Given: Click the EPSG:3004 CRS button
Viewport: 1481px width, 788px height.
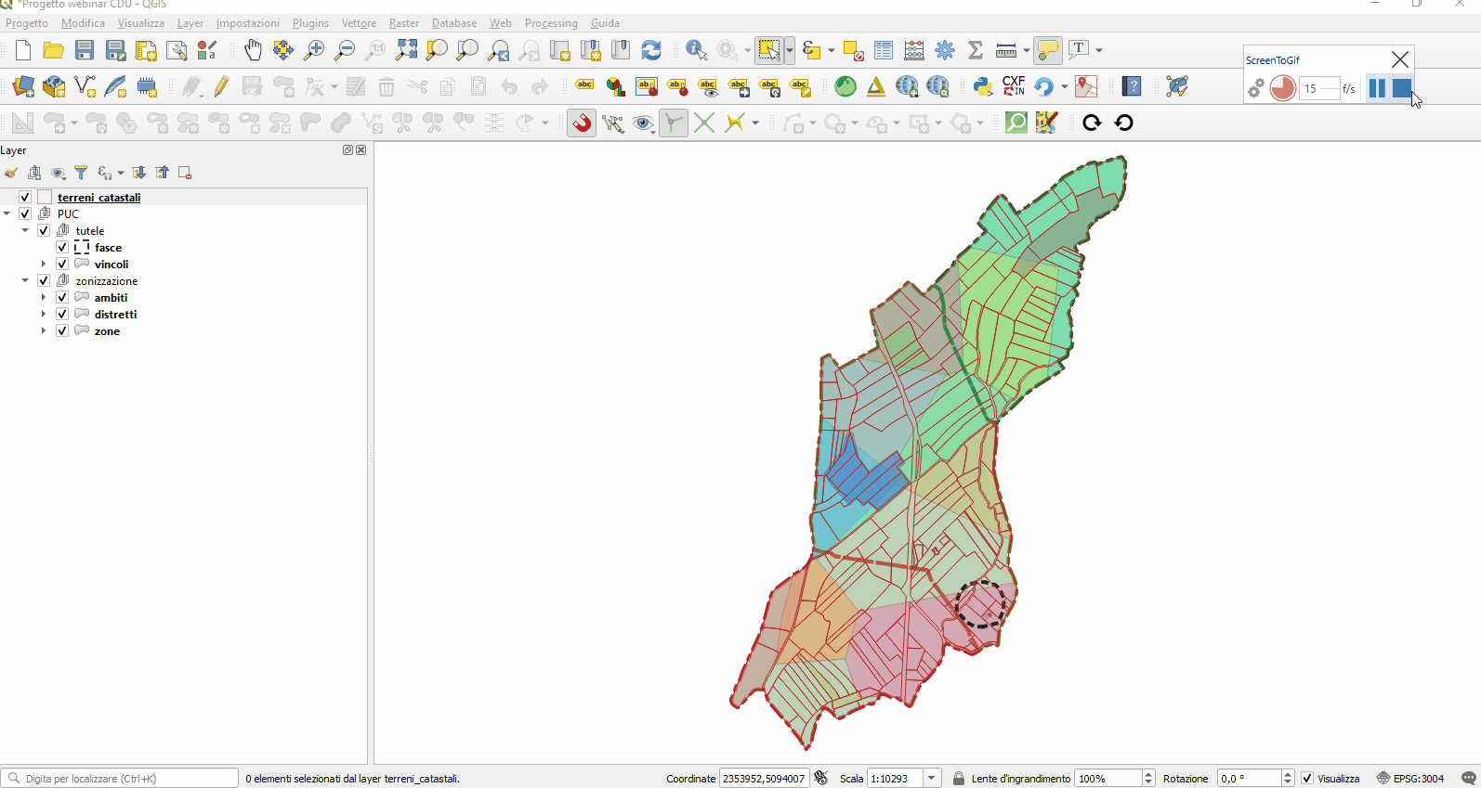Looking at the screenshot, I should coord(1410,778).
